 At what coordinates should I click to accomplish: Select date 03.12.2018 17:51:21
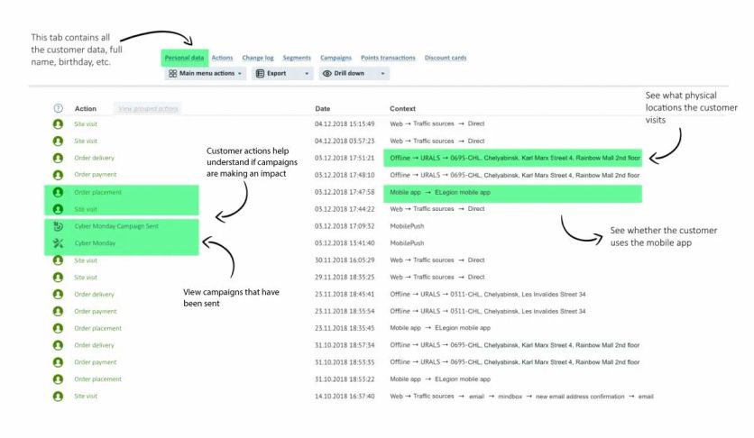[x=345, y=158]
